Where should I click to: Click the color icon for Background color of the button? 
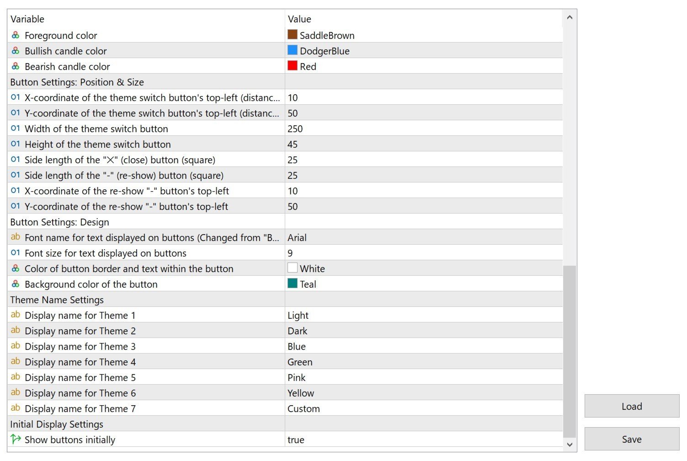coord(16,284)
